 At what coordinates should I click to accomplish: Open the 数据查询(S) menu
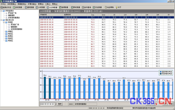(22, 4)
